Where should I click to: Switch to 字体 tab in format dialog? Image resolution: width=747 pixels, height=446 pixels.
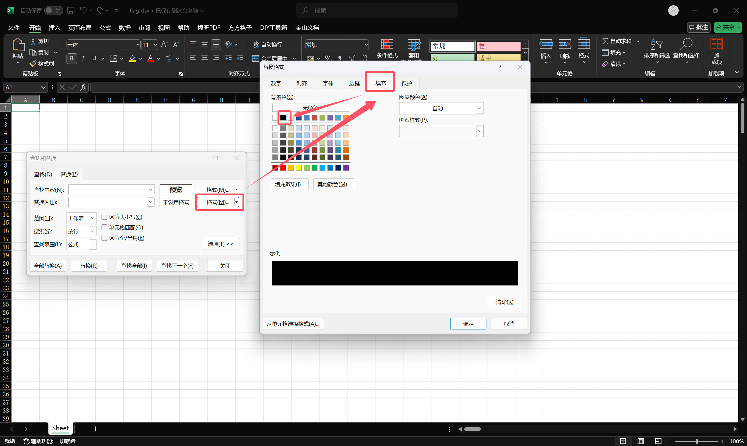pyautogui.click(x=328, y=83)
